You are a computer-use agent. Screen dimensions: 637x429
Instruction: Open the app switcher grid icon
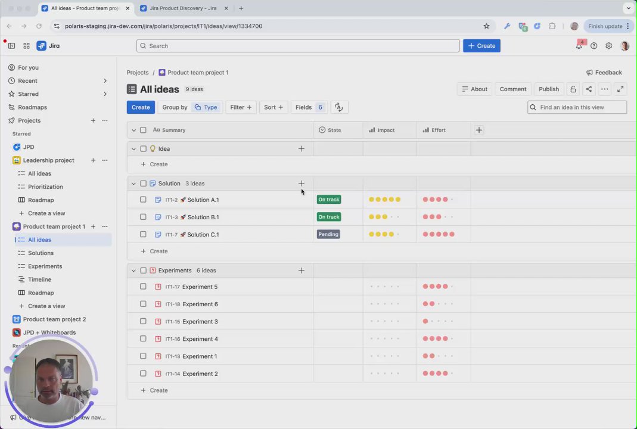click(x=26, y=46)
